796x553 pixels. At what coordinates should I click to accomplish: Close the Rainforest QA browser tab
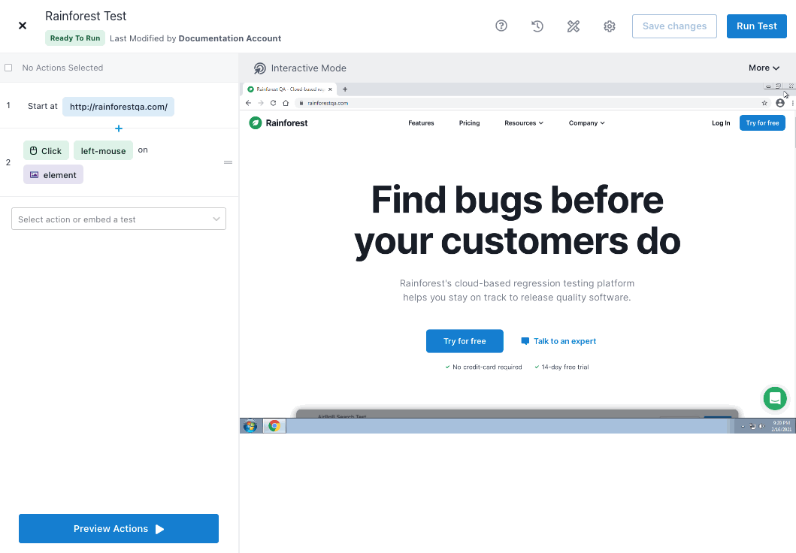(330, 89)
